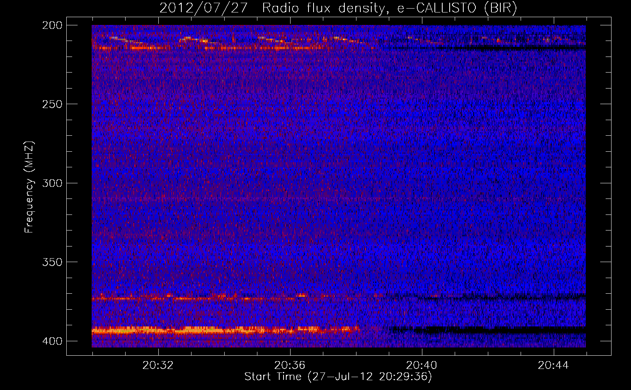
Task: Click the 400 frequency tick label
Action: pyautogui.click(x=52, y=341)
